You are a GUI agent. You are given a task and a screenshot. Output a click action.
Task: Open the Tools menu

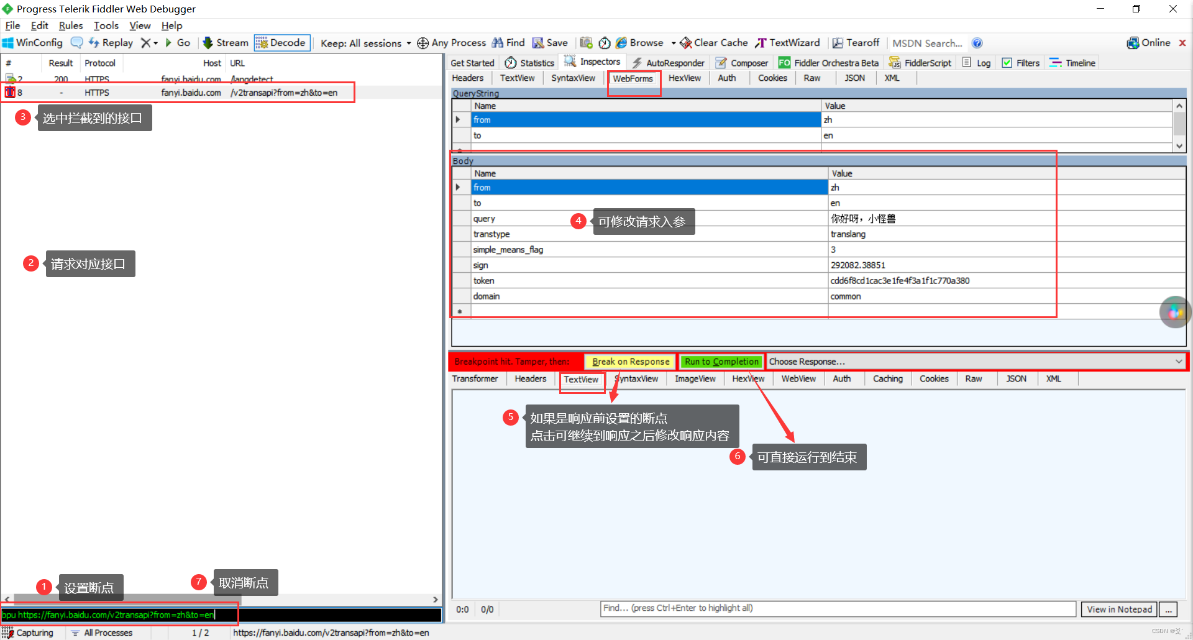coord(106,25)
